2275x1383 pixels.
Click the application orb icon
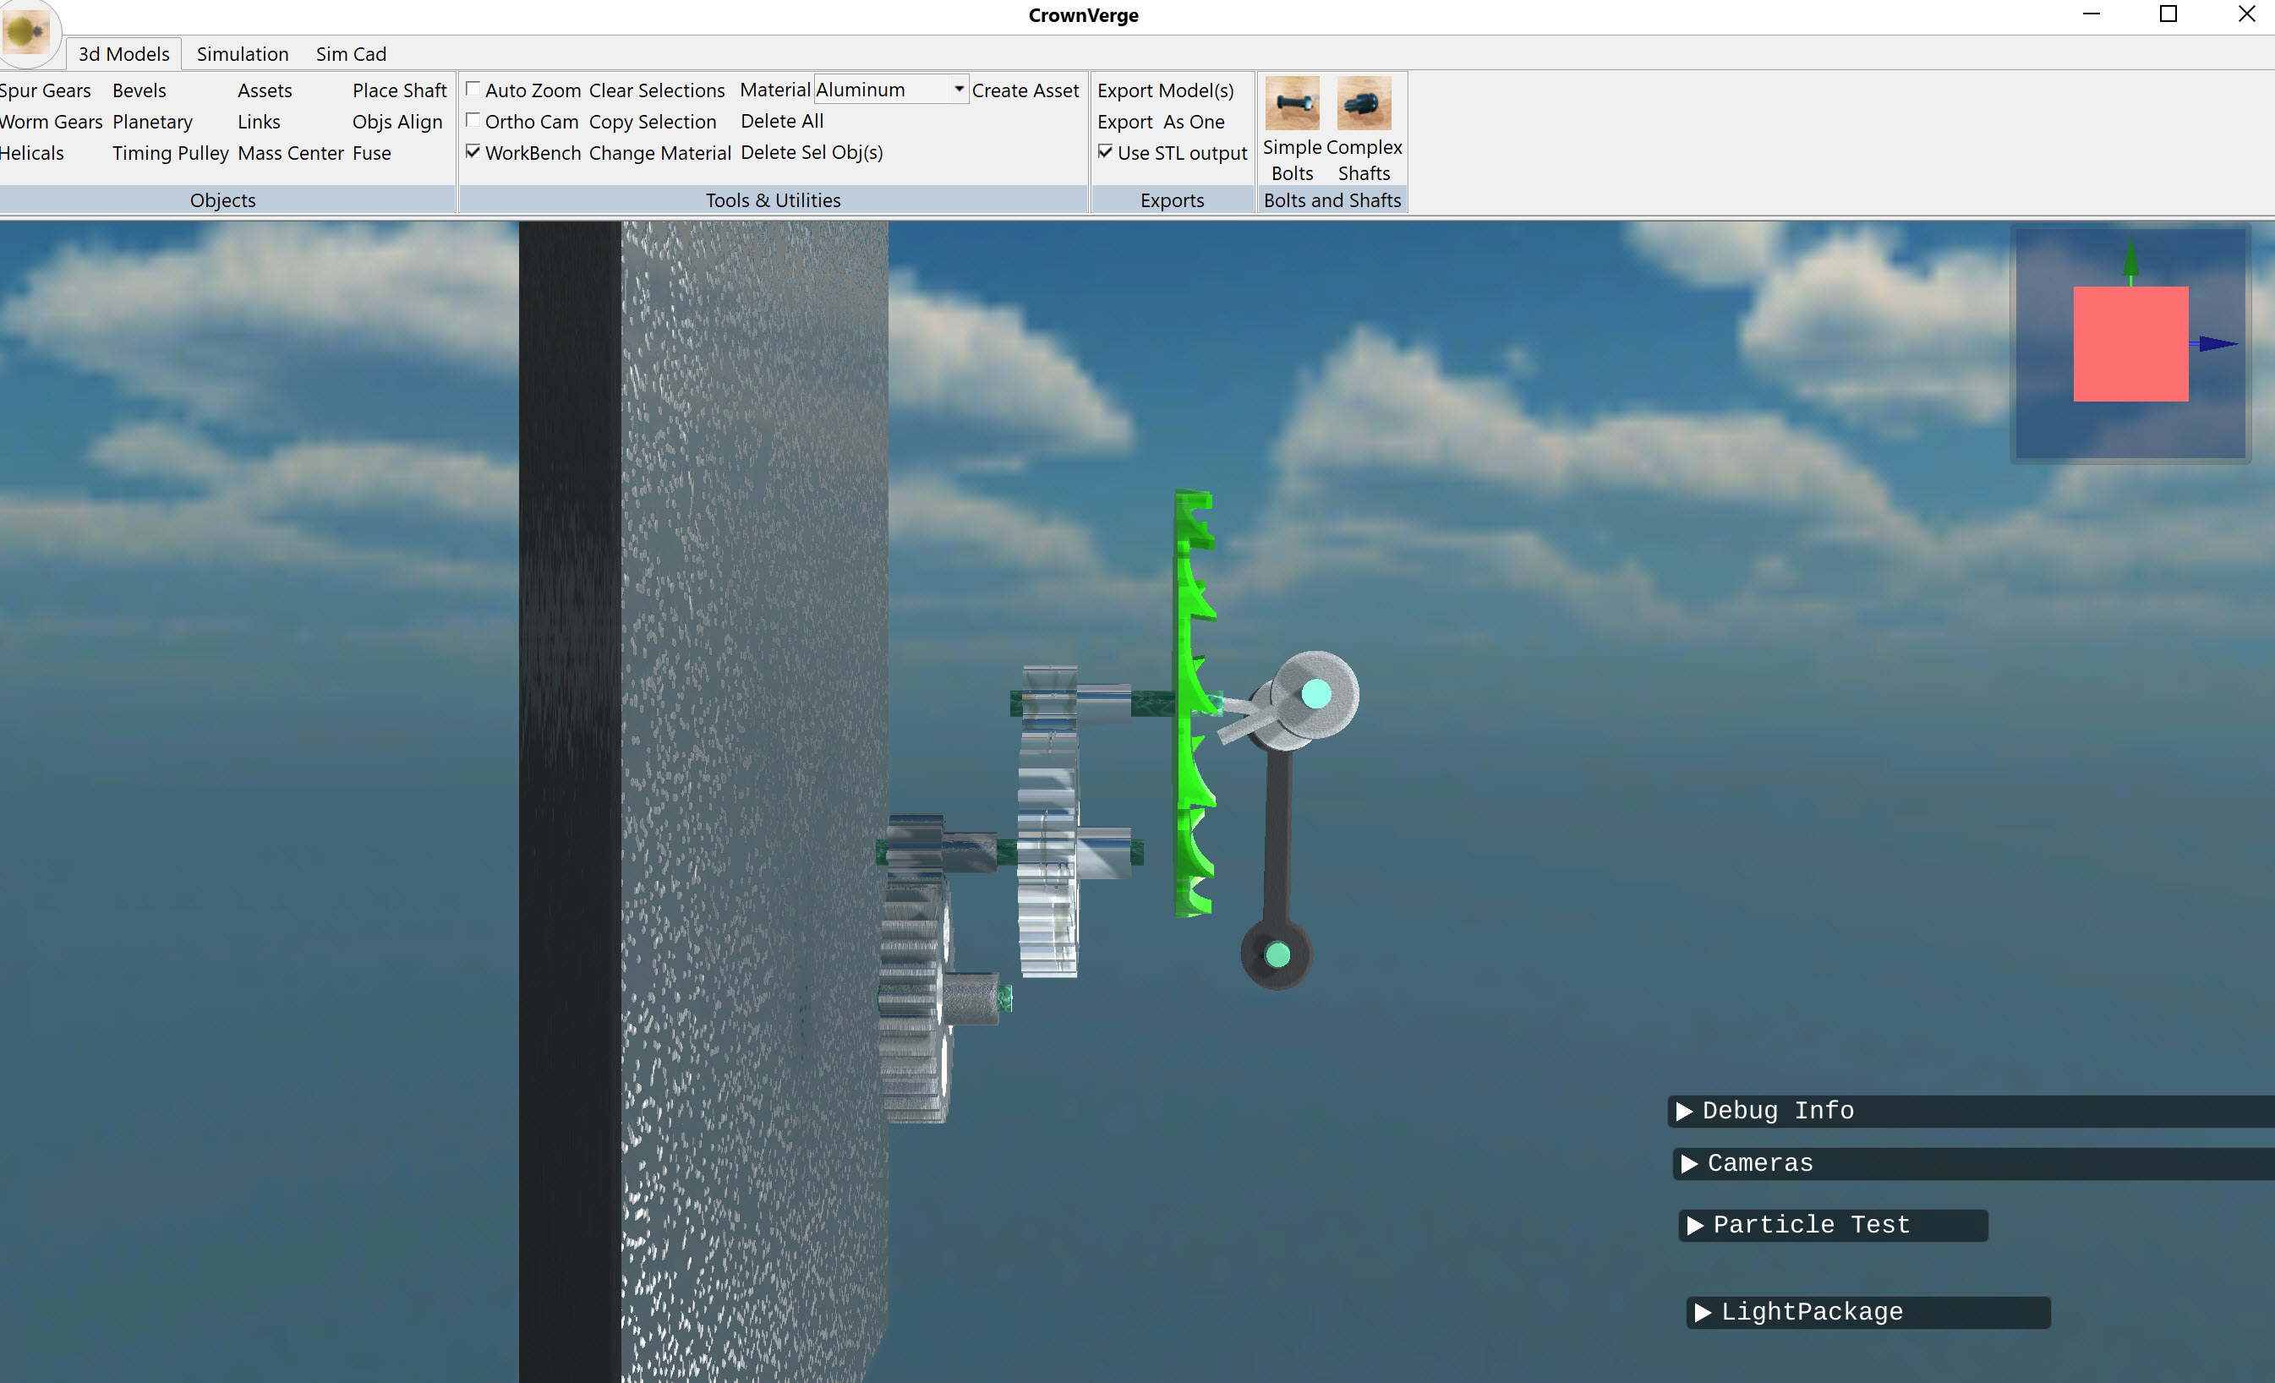(x=26, y=32)
